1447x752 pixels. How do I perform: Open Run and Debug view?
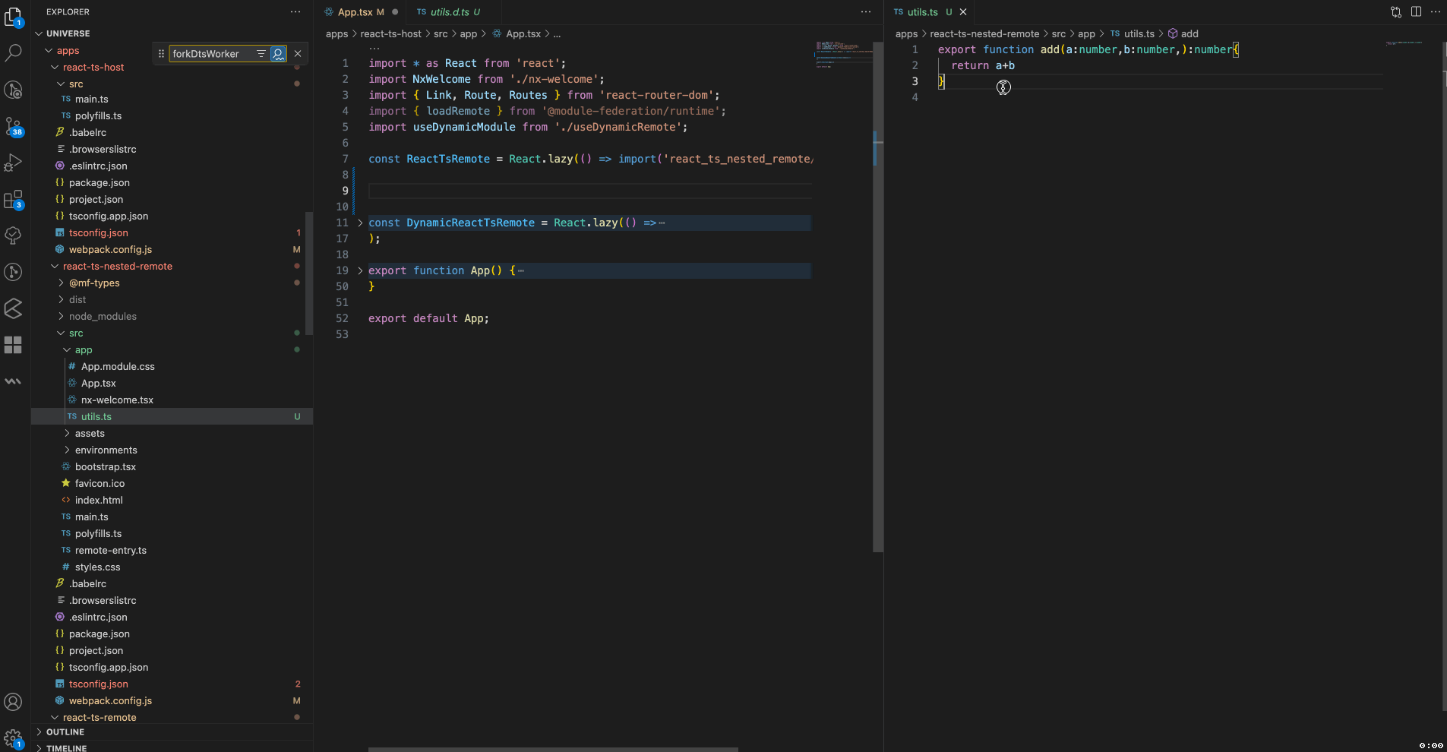[14, 163]
